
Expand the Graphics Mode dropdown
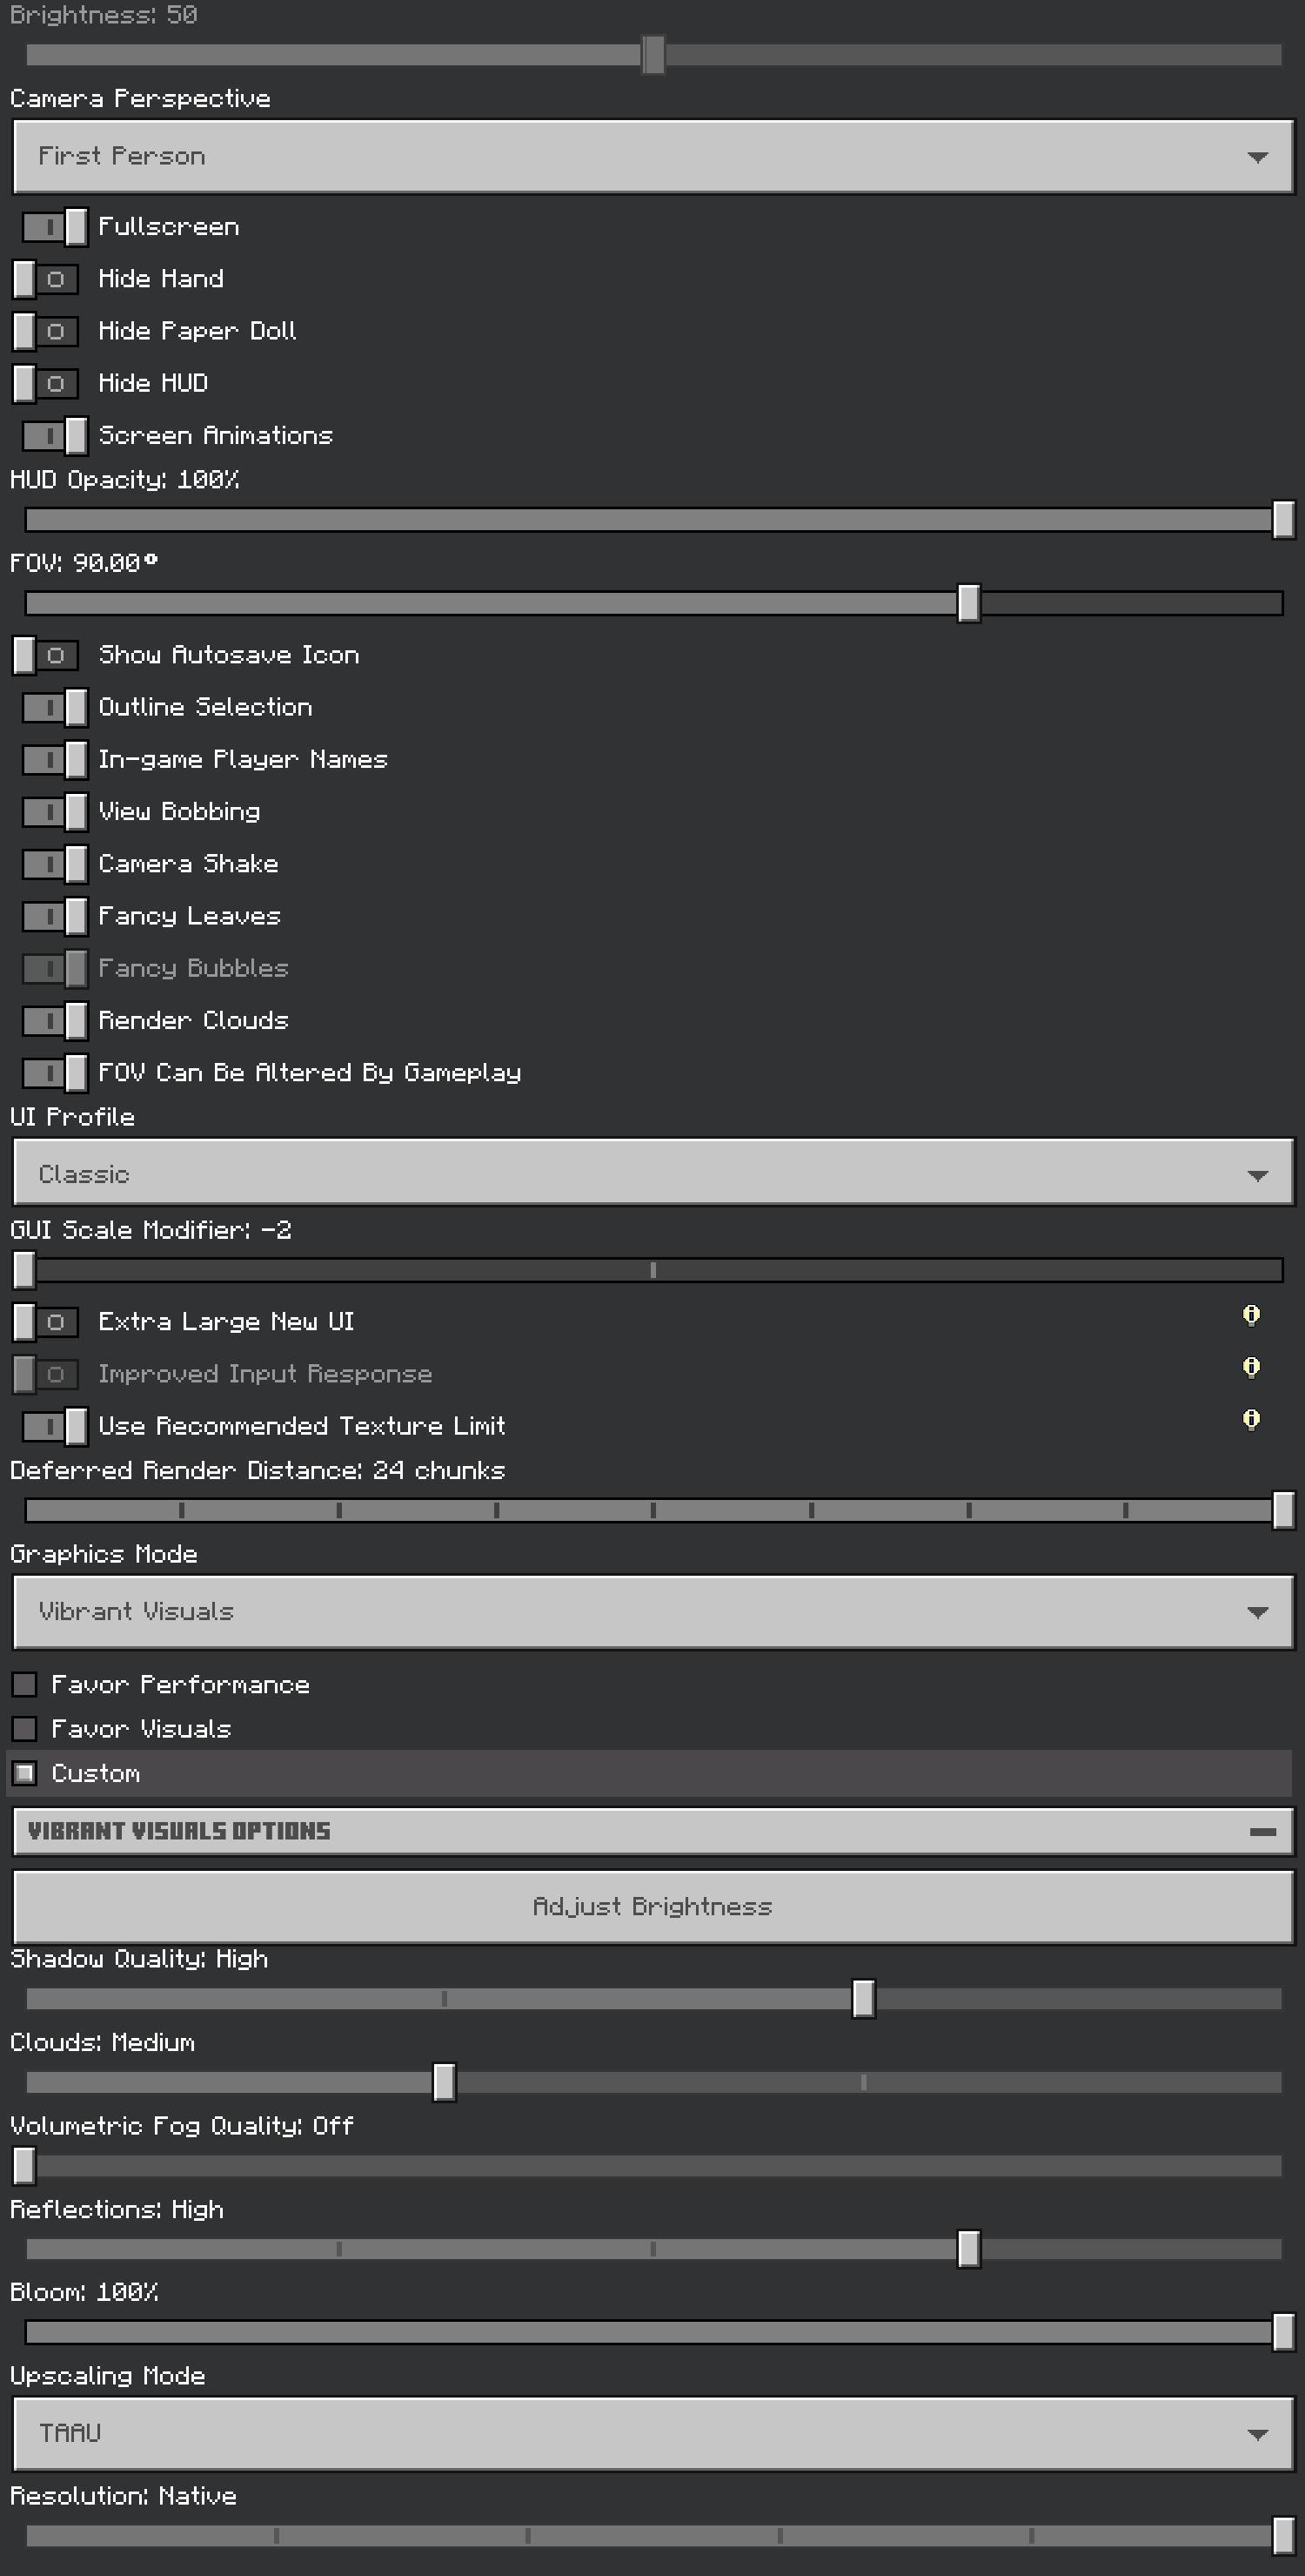coord(652,1612)
